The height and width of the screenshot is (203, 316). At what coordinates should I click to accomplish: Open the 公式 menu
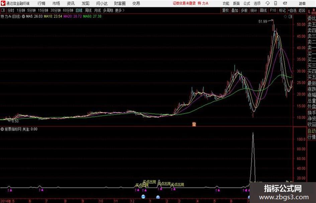(247, 3)
